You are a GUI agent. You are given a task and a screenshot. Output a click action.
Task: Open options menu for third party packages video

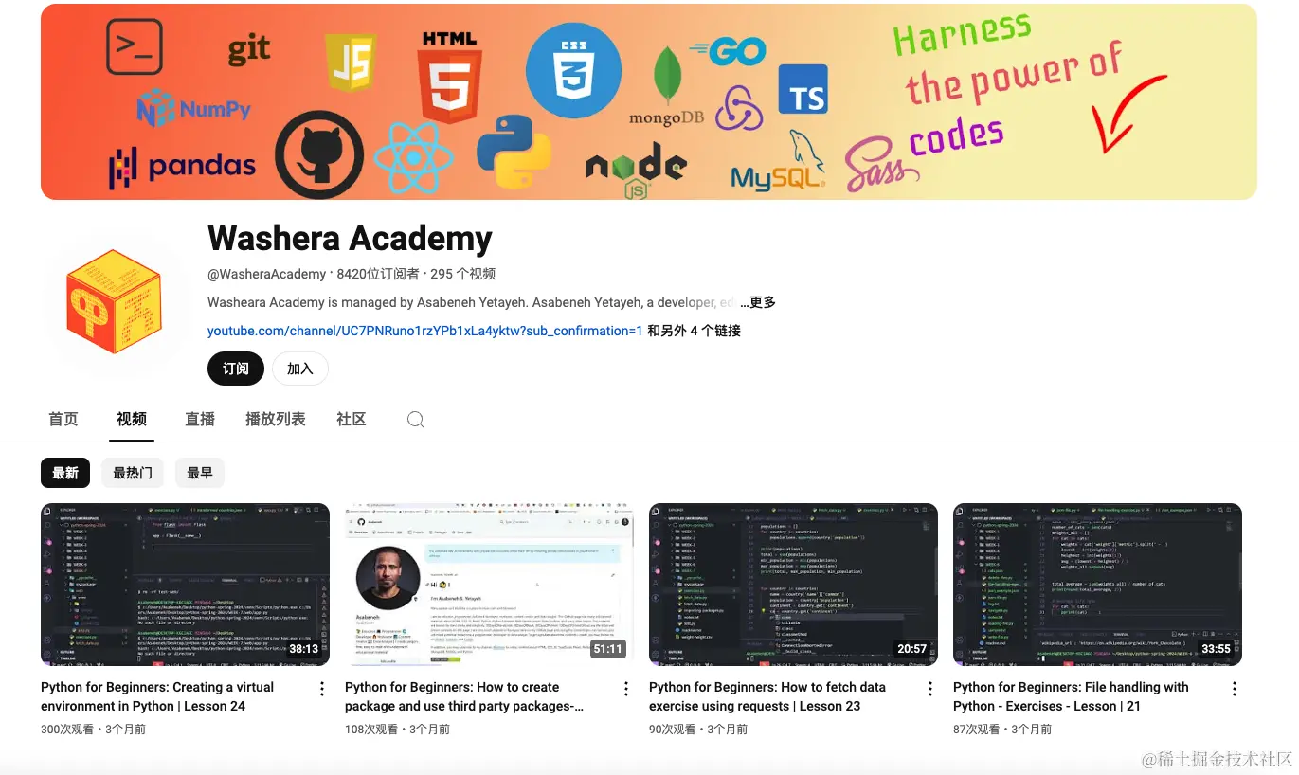(x=626, y=689)
